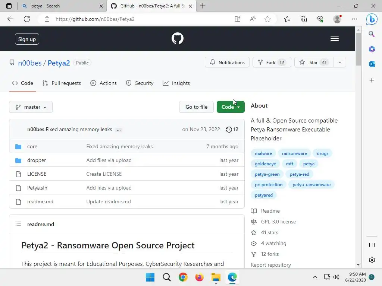Screen dimensions: 382x286
Task: Launch Firefox from the taskbar
Action: [199, 277]
